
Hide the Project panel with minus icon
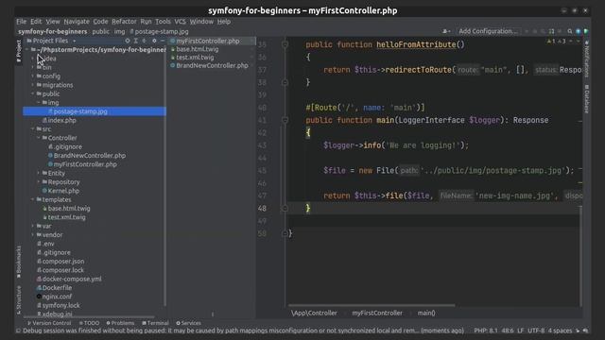coord(162,41)
